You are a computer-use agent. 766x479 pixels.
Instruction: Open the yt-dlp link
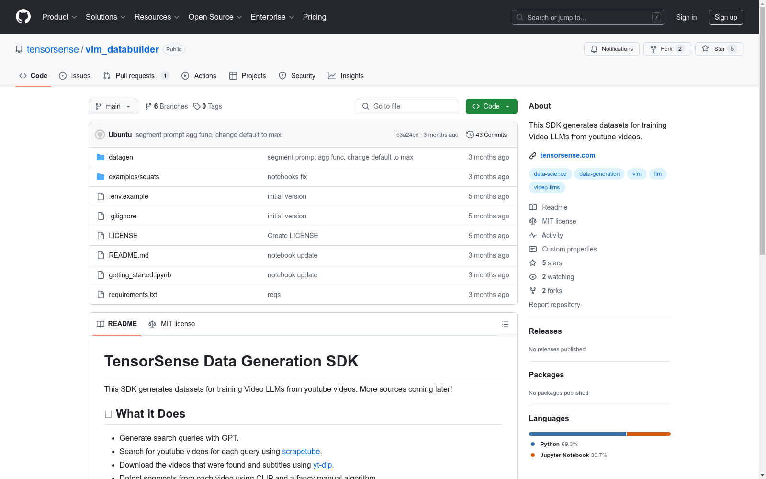pos(322,465)
